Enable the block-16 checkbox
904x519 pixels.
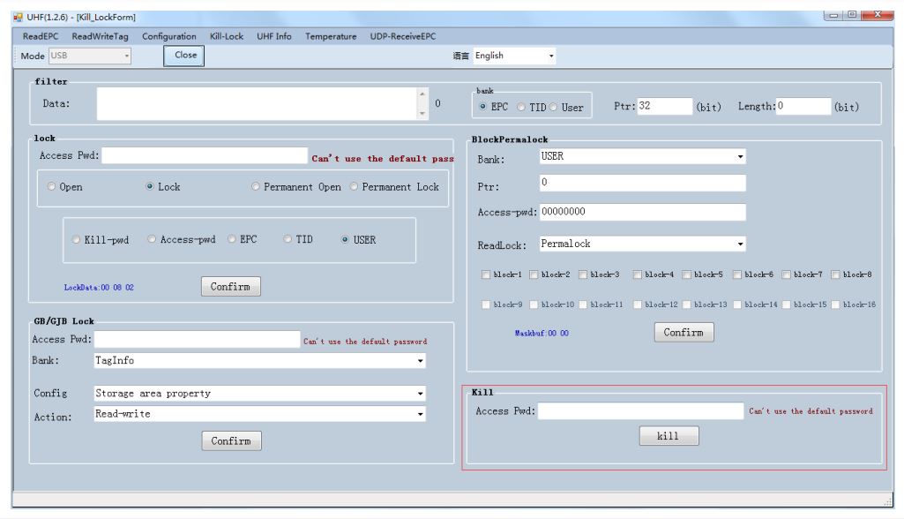(836, 305)
